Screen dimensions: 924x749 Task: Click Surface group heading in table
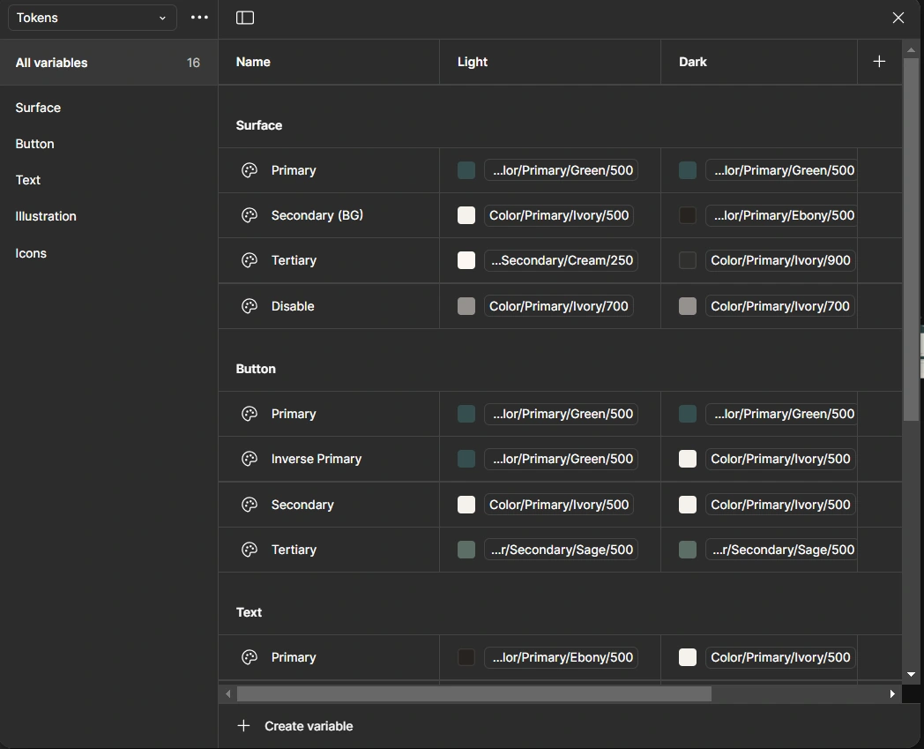pyautogui.click(x=259, y=125)
